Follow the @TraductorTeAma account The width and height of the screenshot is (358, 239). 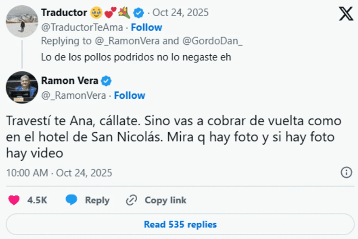click(x=146, y=27)
